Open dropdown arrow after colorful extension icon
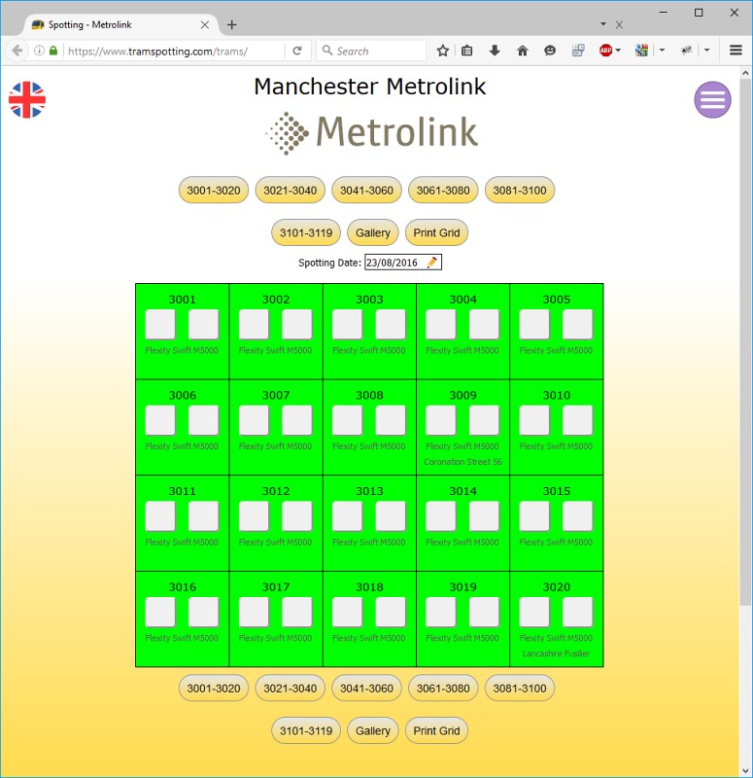 point(662,51)
